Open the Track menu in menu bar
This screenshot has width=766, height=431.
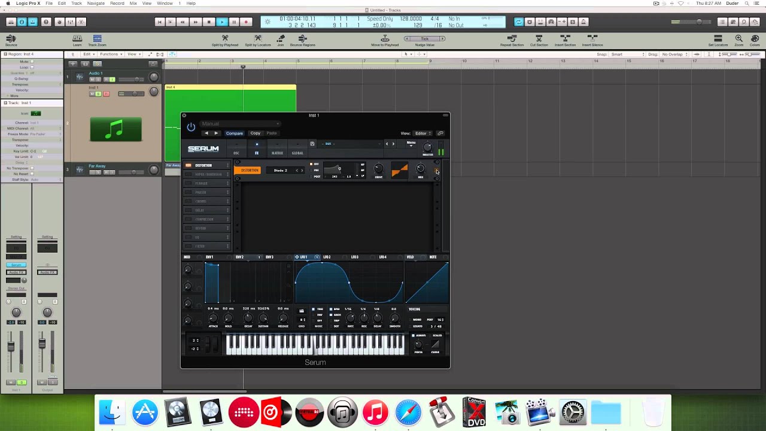[77, 3]
